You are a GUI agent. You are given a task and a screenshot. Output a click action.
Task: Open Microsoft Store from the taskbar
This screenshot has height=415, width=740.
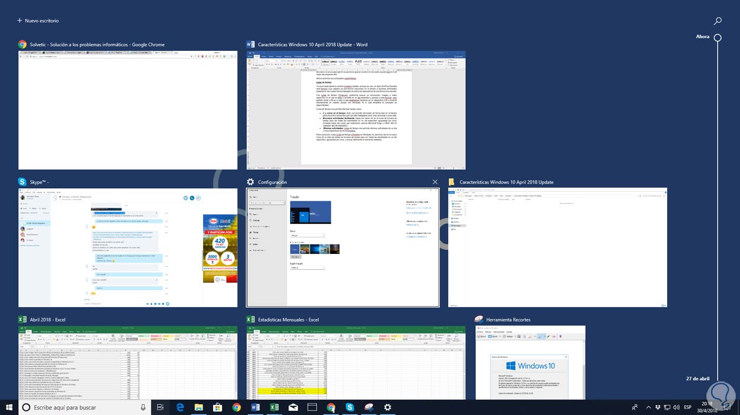pos(217,407)
